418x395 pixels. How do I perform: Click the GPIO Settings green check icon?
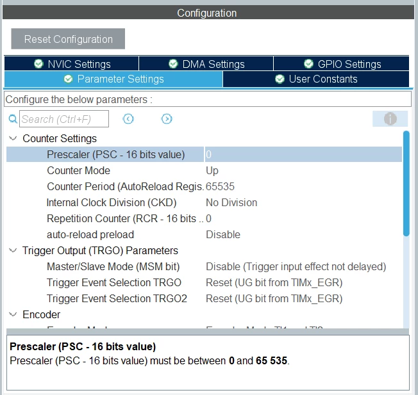click(x=308, y=64)
